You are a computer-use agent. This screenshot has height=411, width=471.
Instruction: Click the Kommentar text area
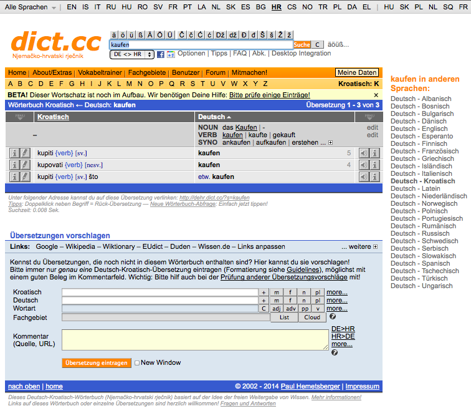click(195, 340)
